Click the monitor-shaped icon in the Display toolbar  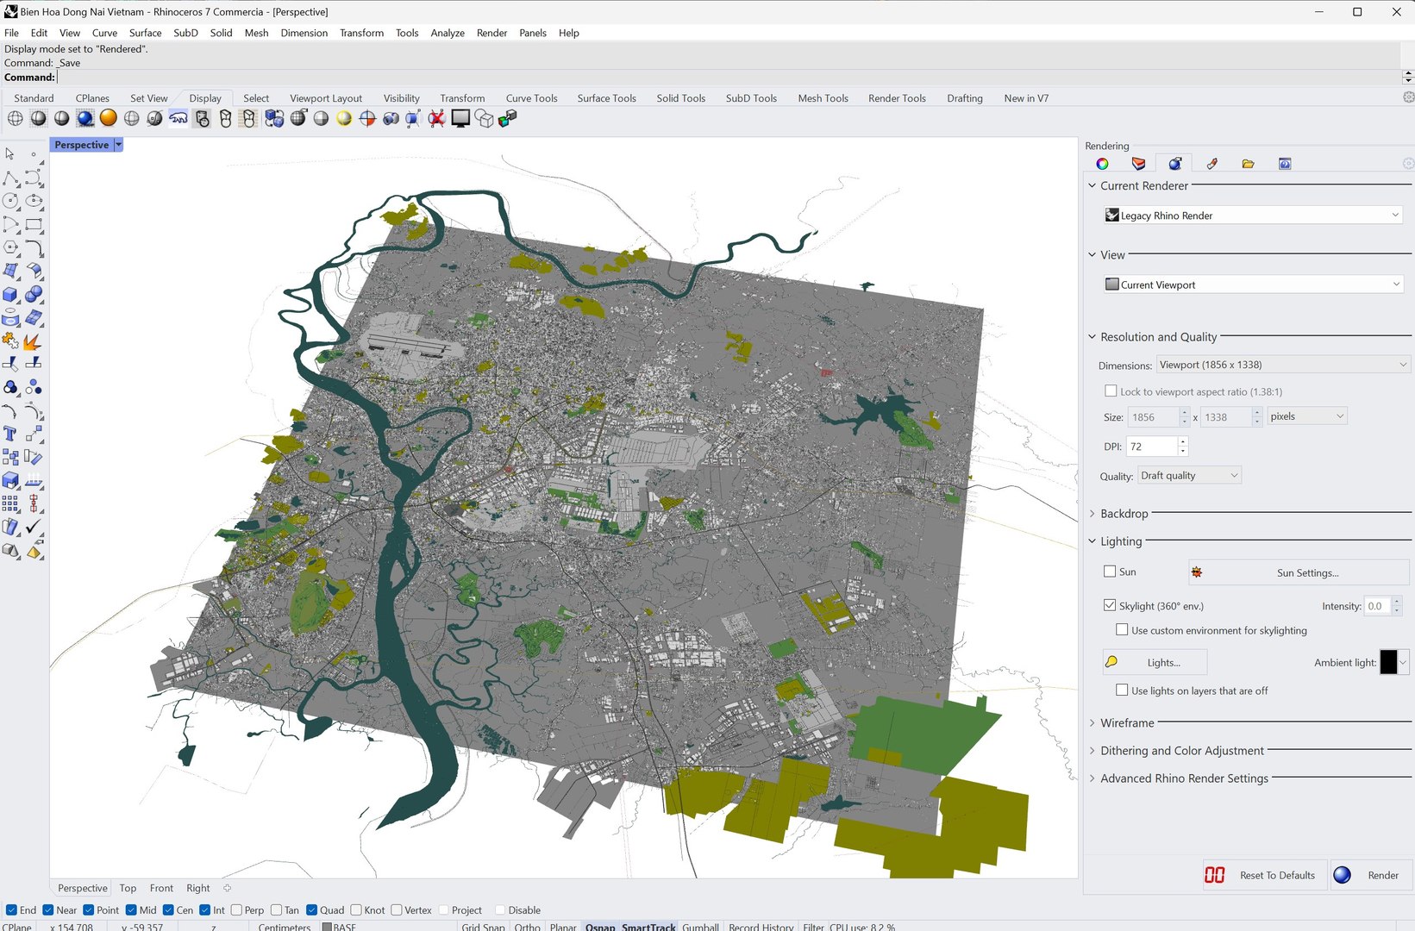460,118
